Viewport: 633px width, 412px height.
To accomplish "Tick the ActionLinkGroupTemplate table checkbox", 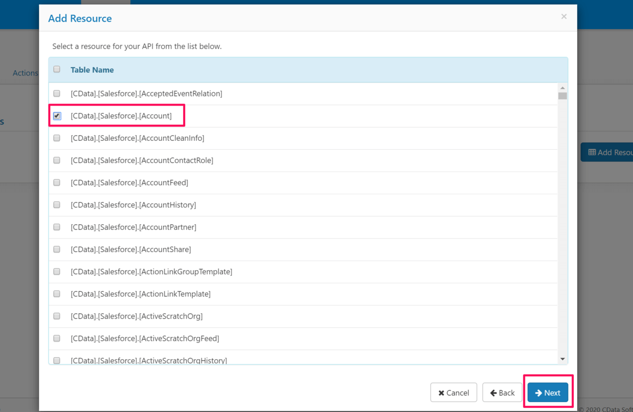I will (x=57, y=272).
